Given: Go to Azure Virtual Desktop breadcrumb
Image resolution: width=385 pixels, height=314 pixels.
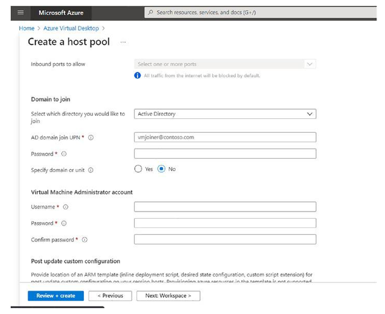Looking at the screenshot, I should point(71,28).
